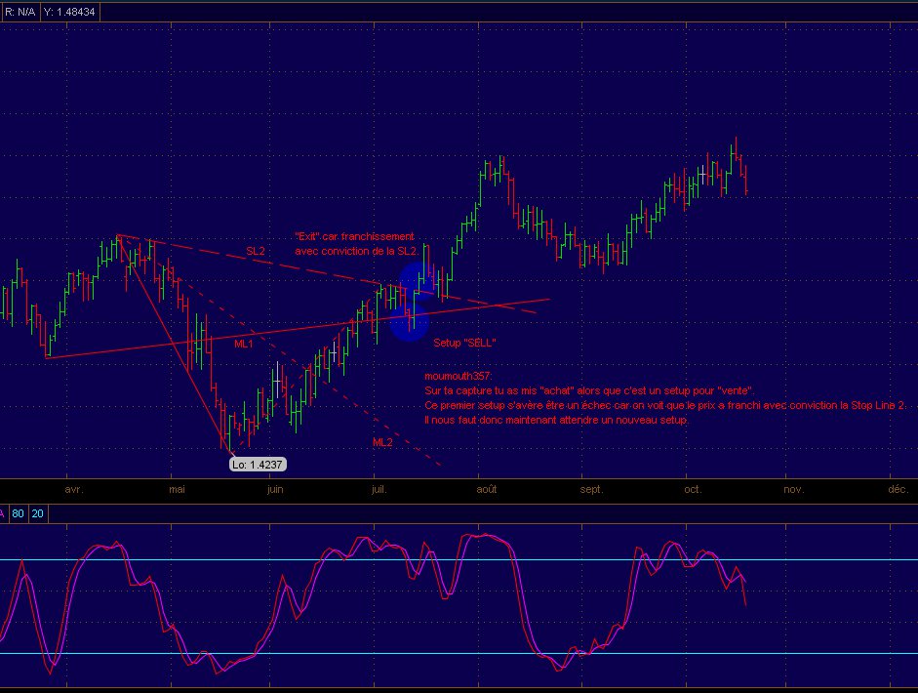The height and width of the screenshot is (693, 918).
Task: Click the SL2 line label
Action: pos(256,251)
